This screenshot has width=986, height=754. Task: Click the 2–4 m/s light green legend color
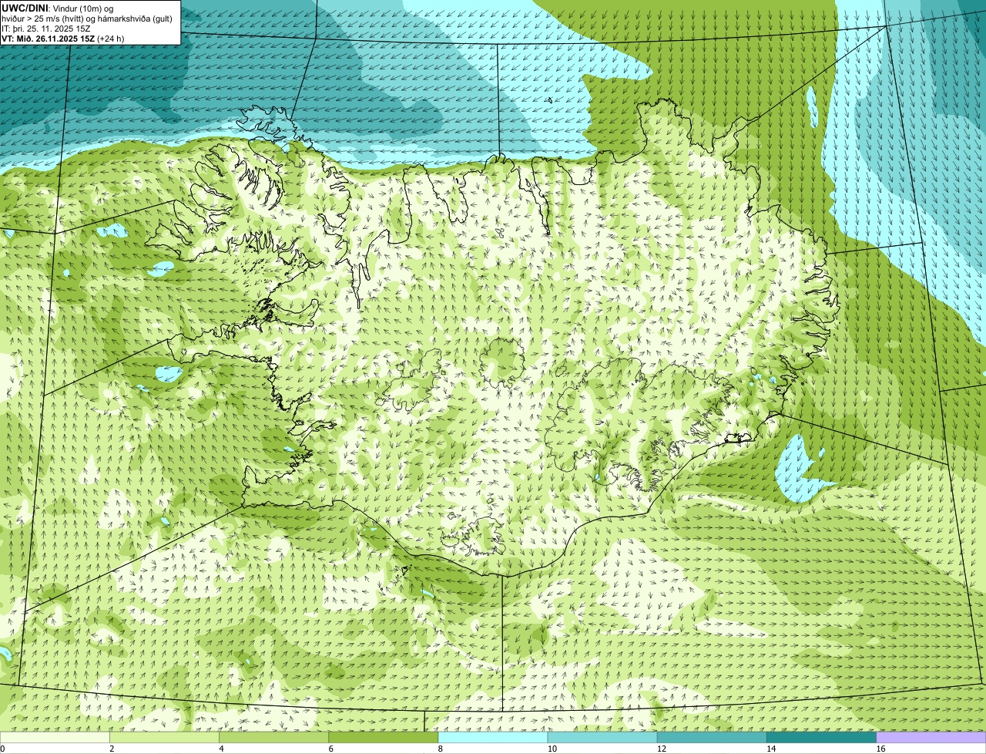[164, 738]
